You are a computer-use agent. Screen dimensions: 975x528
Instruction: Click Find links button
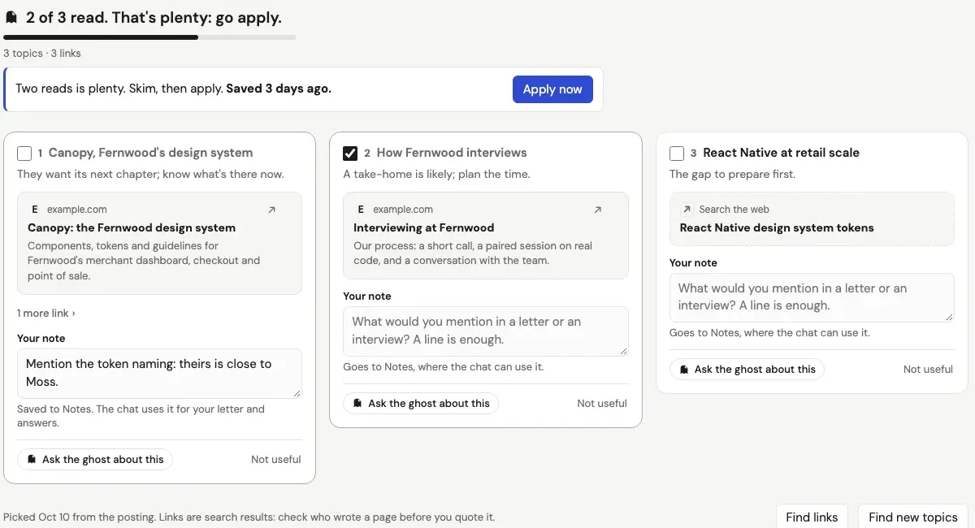point(812,517)
